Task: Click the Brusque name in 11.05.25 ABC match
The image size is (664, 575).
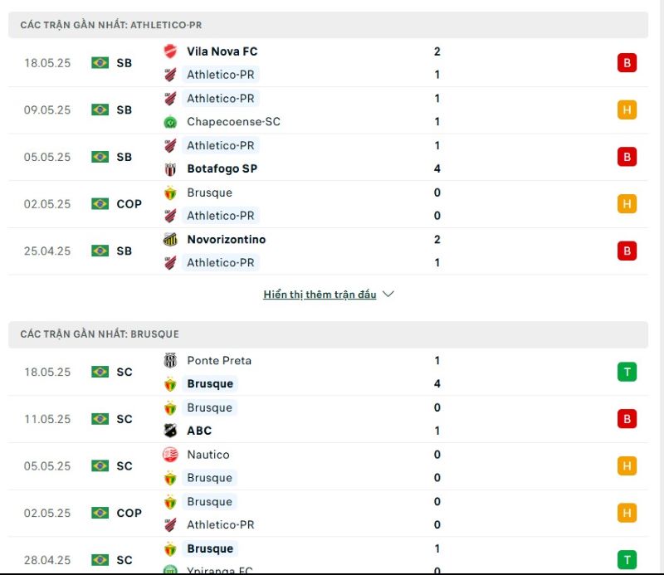Action: point(210,407)
